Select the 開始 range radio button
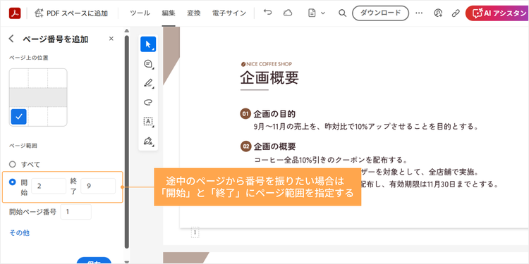 pos(13,182)
